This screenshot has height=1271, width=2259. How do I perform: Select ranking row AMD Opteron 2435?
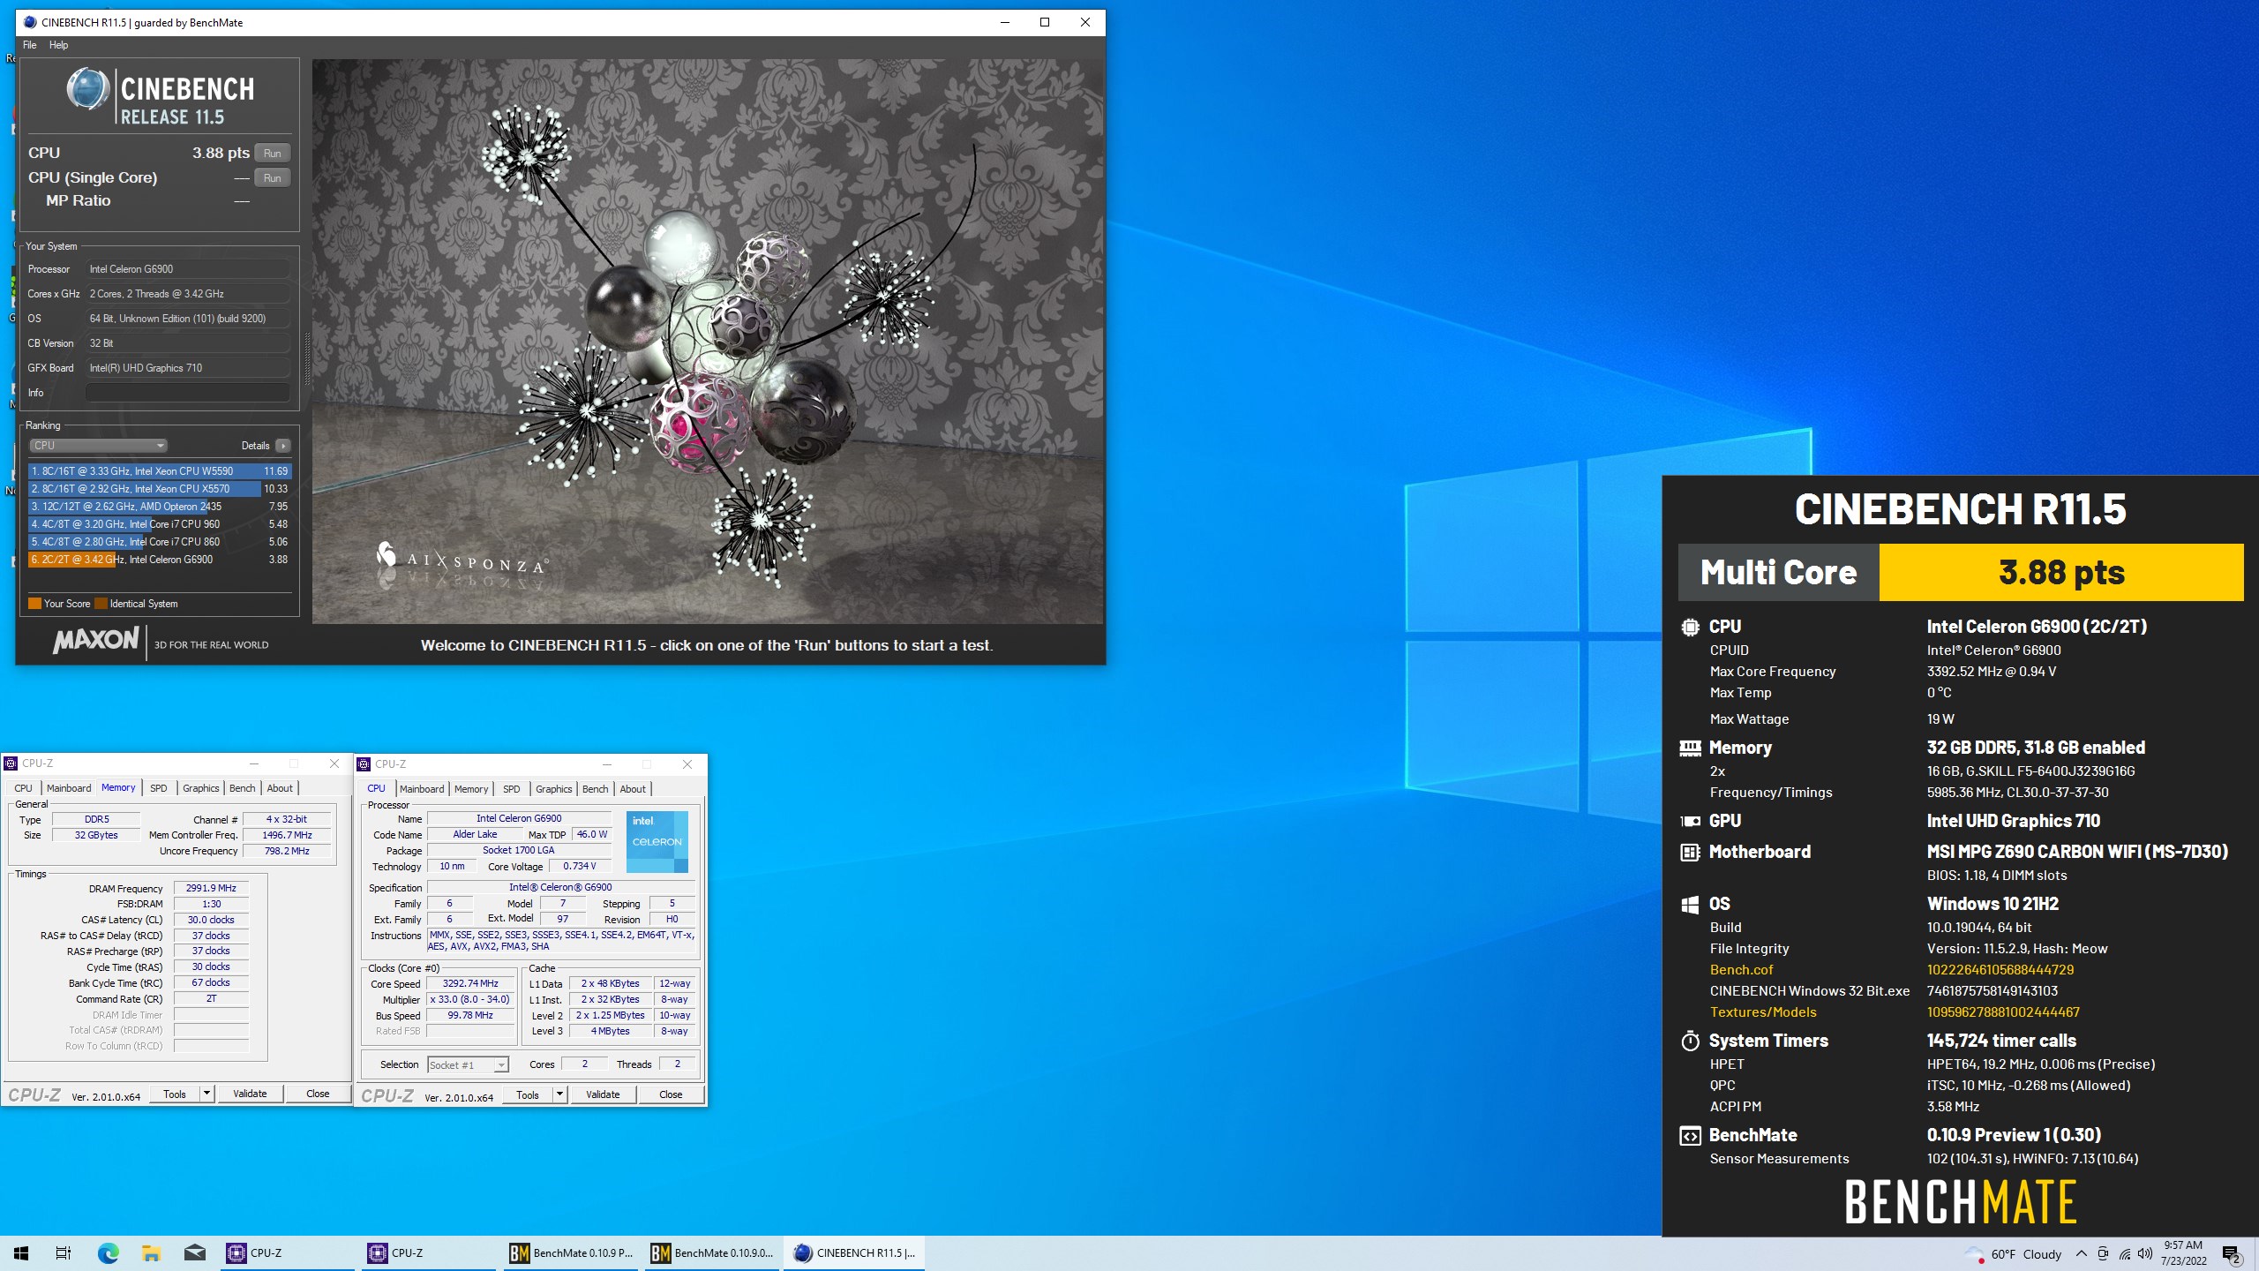point(159,507)
